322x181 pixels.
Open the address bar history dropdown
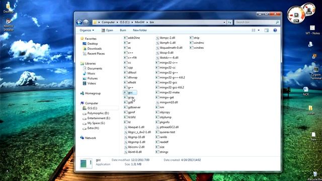(224, 22)
